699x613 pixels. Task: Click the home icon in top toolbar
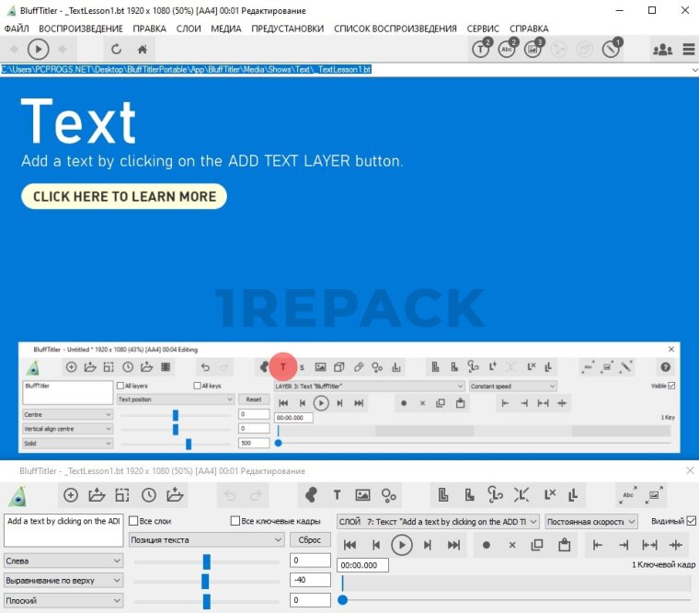(x=142, y=50)
